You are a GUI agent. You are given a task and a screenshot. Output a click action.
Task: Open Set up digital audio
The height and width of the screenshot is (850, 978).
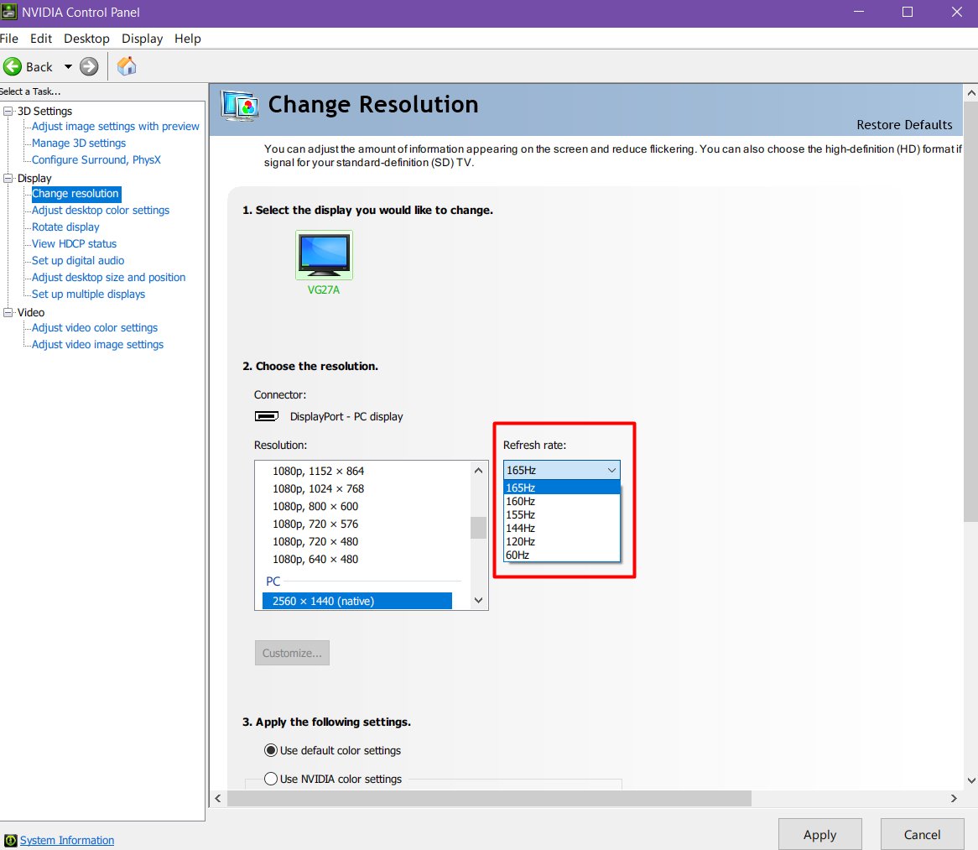pyautogui.click(x=78, y=261)
